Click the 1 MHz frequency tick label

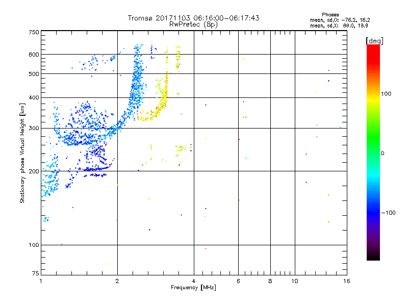pyautogui.click(x=41, y=281)
